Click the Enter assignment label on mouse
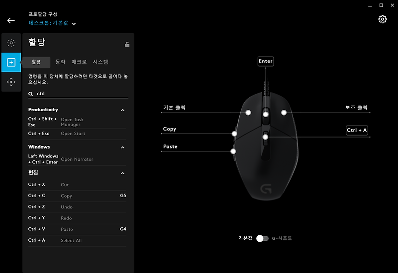Viewport: 398px width, 273px height. [x=266, y=62]
